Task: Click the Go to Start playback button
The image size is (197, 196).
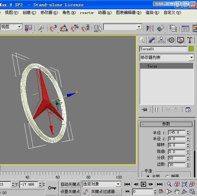Action: point(127,184)
